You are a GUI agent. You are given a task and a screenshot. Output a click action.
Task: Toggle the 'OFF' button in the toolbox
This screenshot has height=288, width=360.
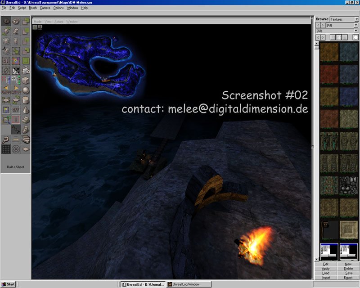pyautogui.click(x=16, y=110)
